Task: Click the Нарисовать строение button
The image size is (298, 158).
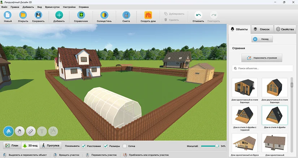Action: (x=262, y=58)
